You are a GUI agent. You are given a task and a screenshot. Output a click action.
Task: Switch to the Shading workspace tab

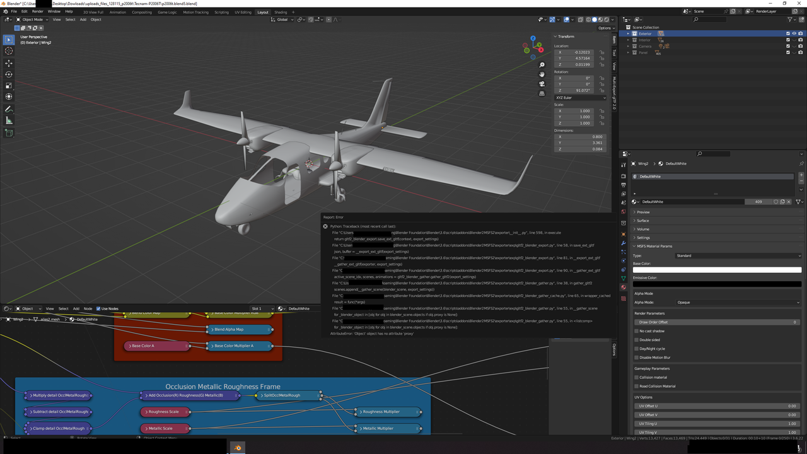281,12
